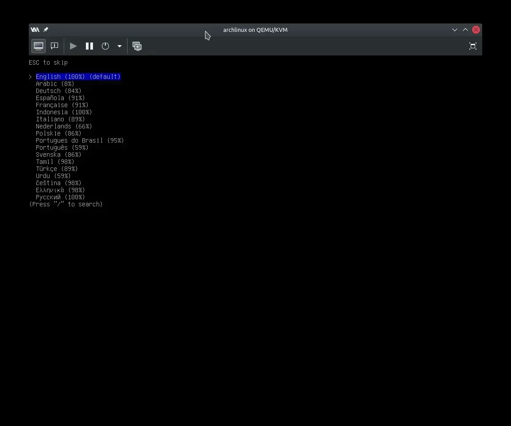Click the virt-manager app icon in title bar
This screenshot has width=511, height=426.
click(x=35, y=30)
